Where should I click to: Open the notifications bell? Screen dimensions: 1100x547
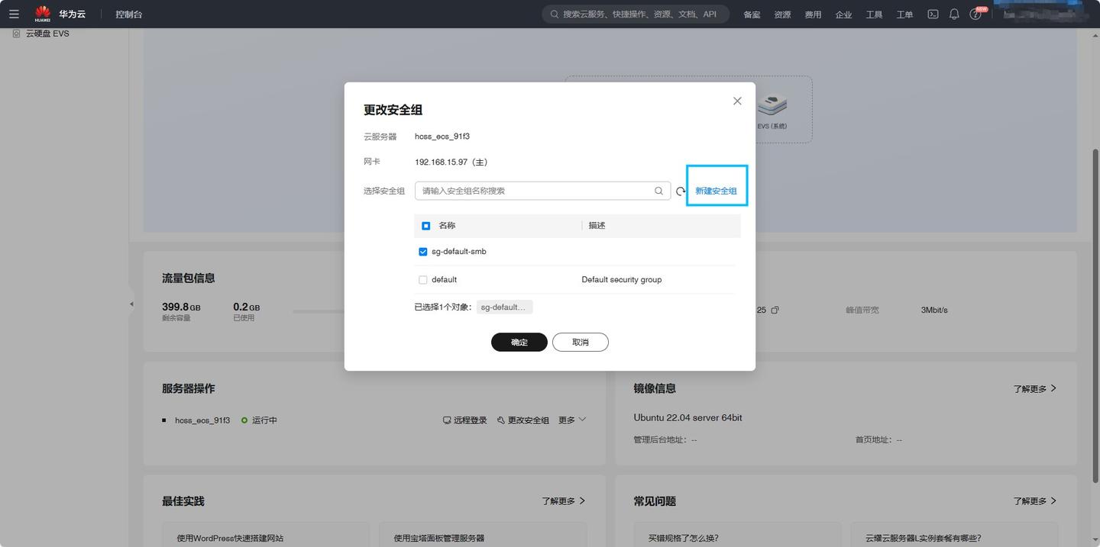coord(954,14)
